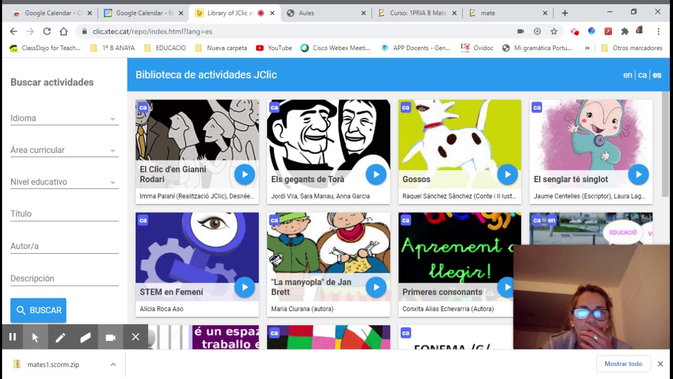Open the EDUCACIO bookmark folder
673x379 pixels.
click(x=165, y=48)
